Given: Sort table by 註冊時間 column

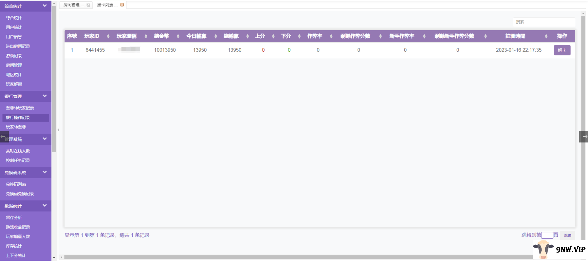Looking at the screenshot, I should tap(546, 36).
